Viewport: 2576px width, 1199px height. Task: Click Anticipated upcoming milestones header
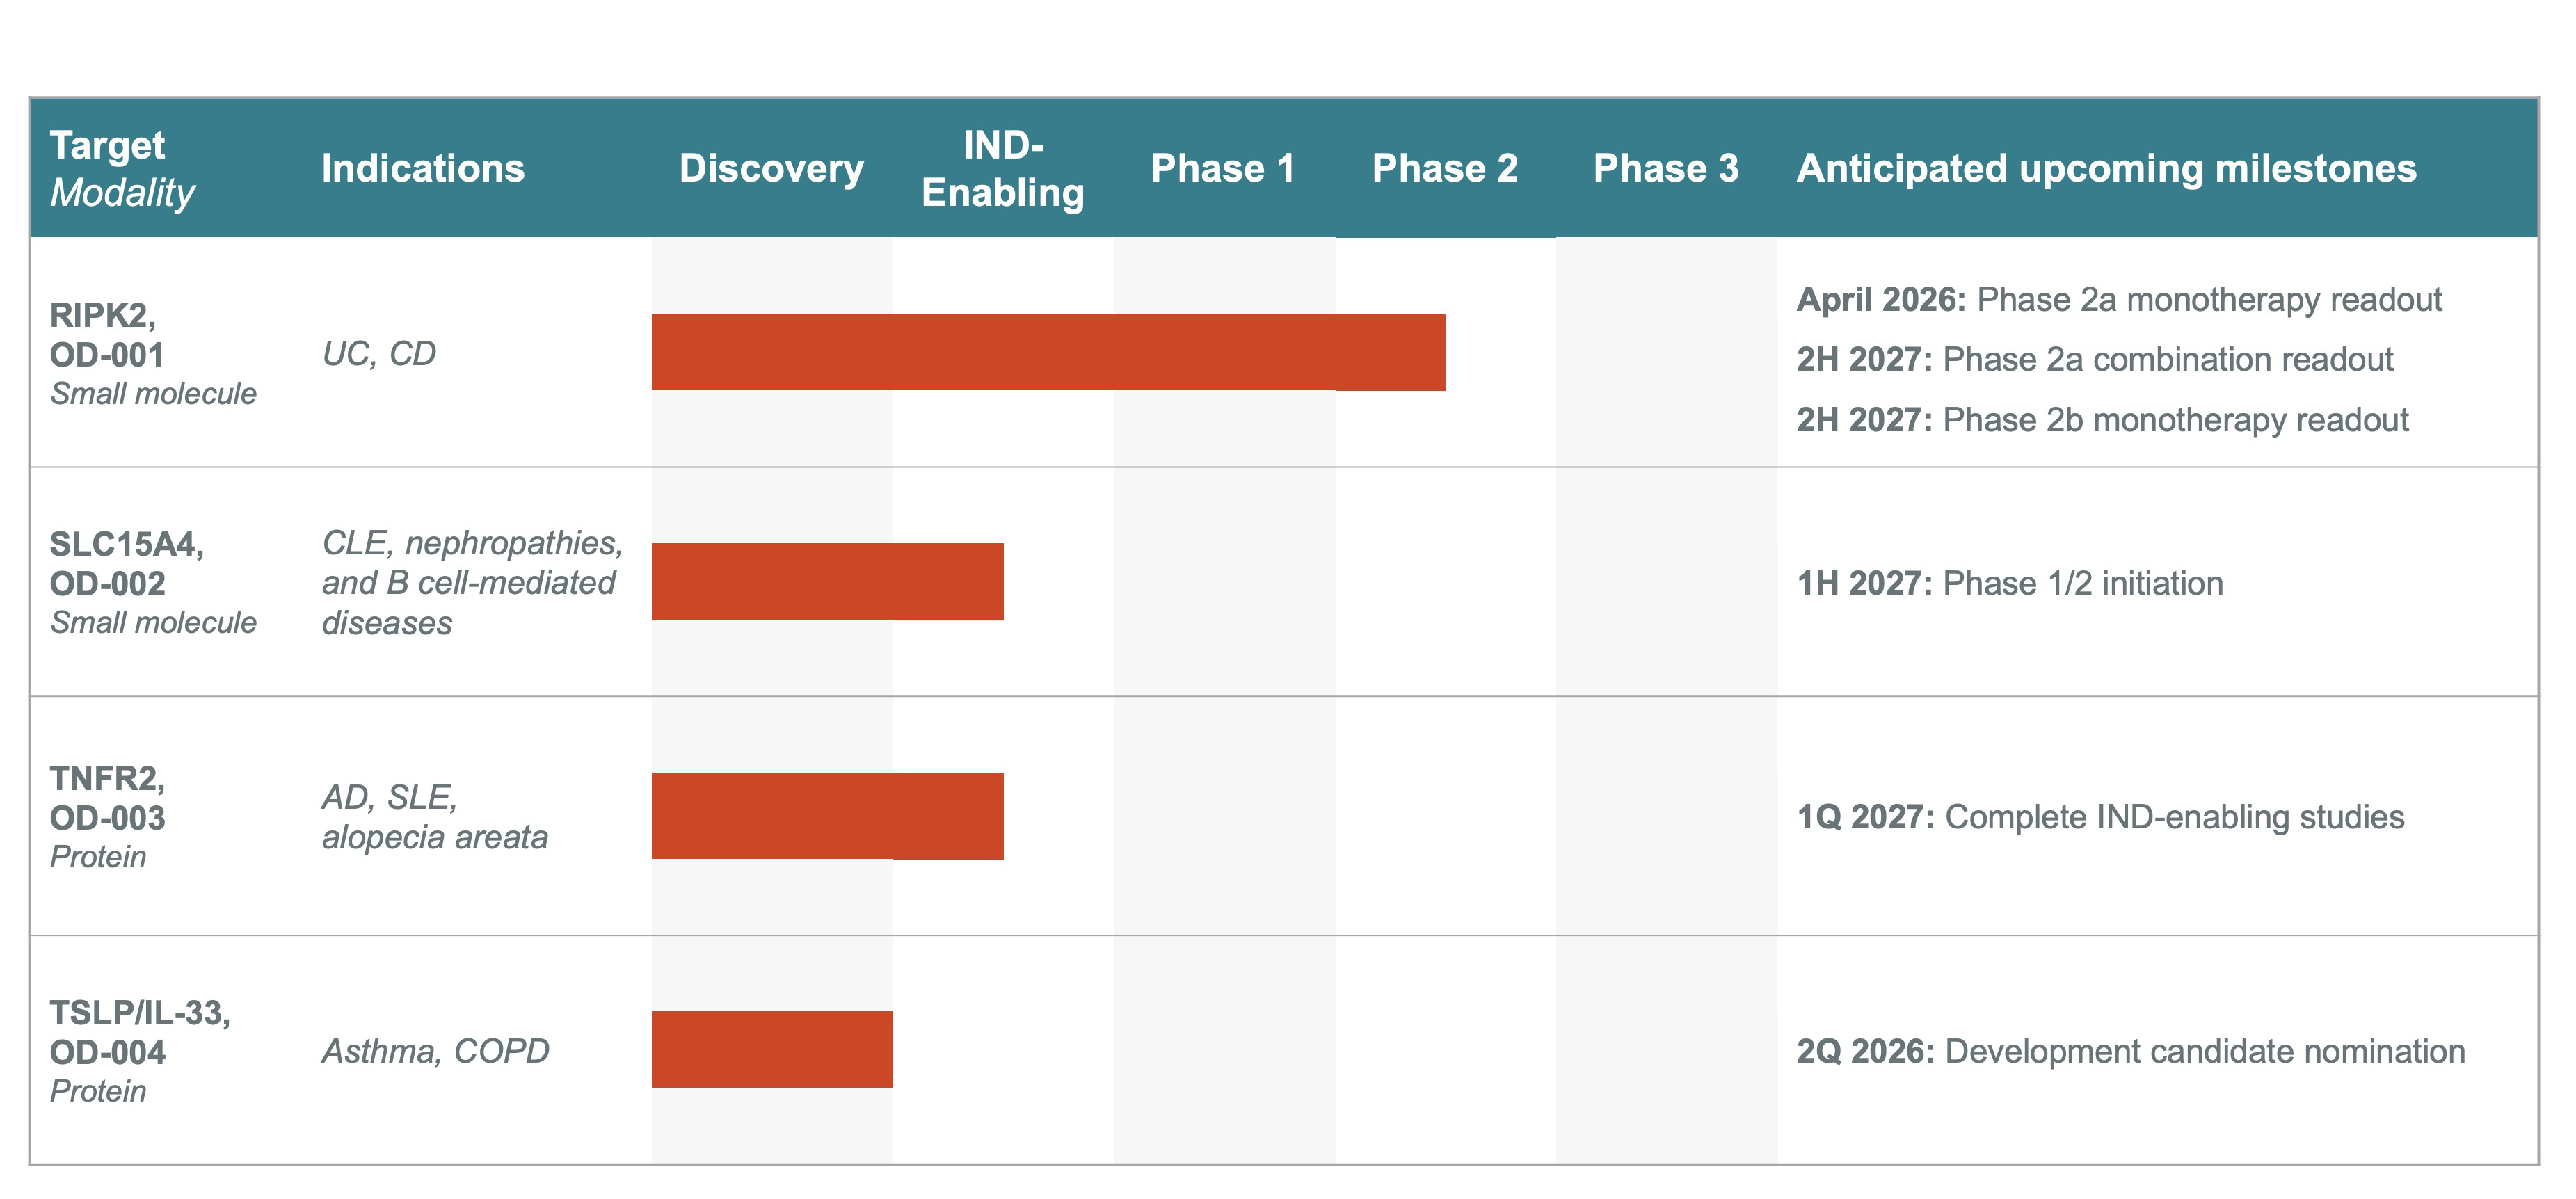pos(2106,168)
